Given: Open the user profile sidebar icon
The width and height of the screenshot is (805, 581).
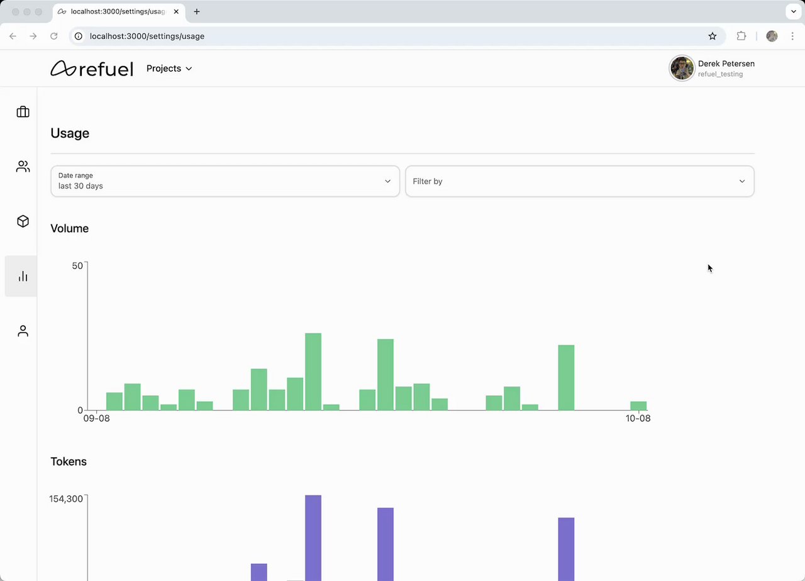Looking at the screenshot, I should pos(23,331).
